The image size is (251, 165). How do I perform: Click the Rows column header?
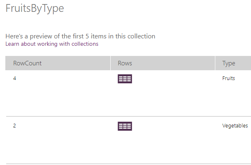125,63
